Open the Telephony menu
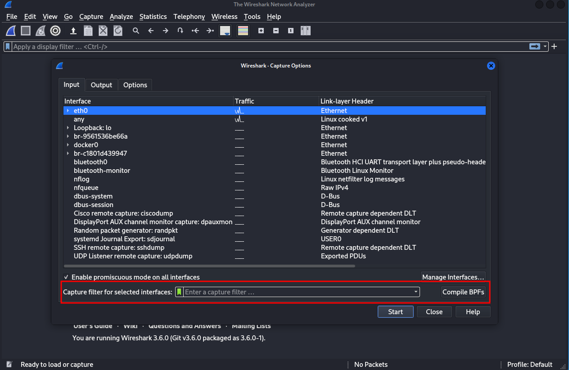The height and width of the screenshot is (370, 569). point(189,17)
